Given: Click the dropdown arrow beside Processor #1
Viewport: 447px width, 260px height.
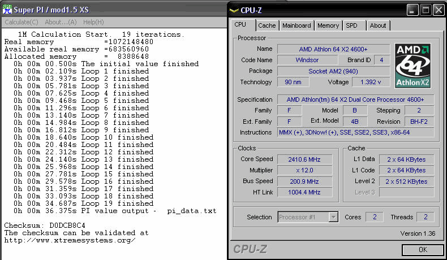Looking at the screenshot, I should pyautogui.click(x=333, y=217).
